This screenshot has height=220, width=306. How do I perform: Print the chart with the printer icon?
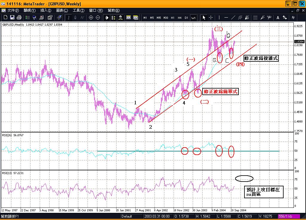tap(19, 18)
